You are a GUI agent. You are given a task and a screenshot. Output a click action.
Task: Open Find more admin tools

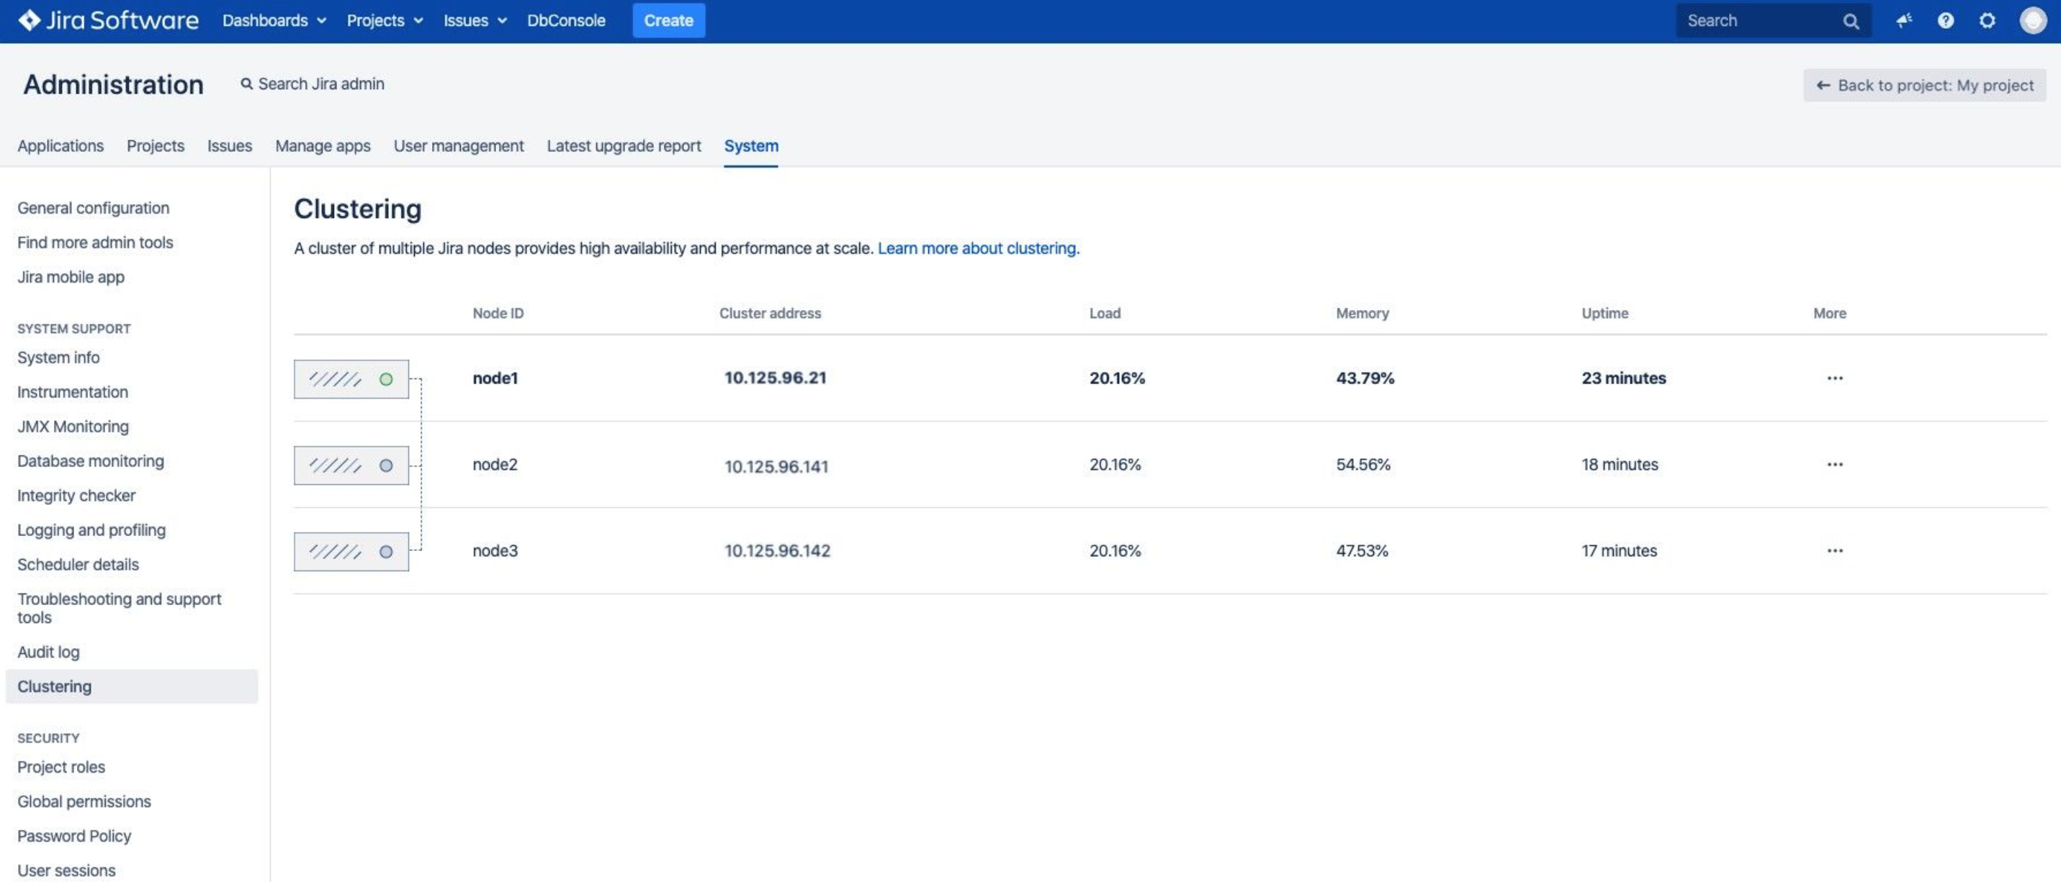94,242
